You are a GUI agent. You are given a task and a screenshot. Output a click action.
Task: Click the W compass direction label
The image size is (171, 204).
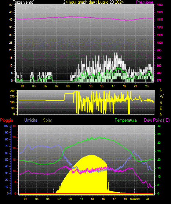pyautogui.click(x=161, y=96)
